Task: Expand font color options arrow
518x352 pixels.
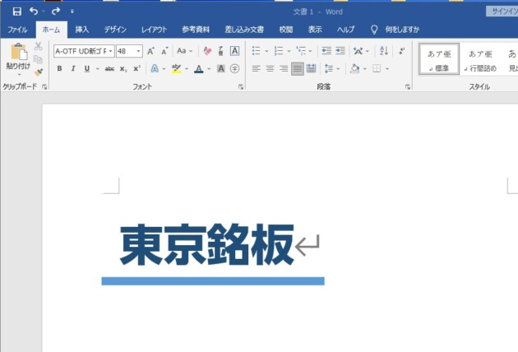Action: [x=209, y=69]
